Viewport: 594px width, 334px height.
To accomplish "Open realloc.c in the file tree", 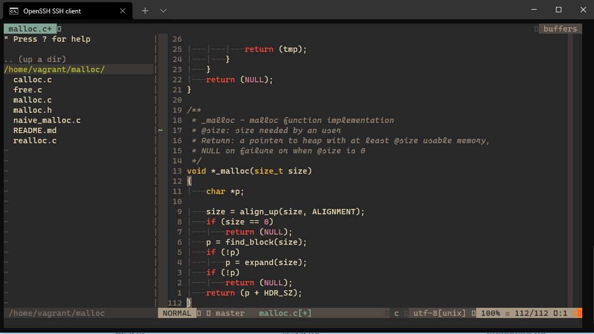I will coord(35,141).
